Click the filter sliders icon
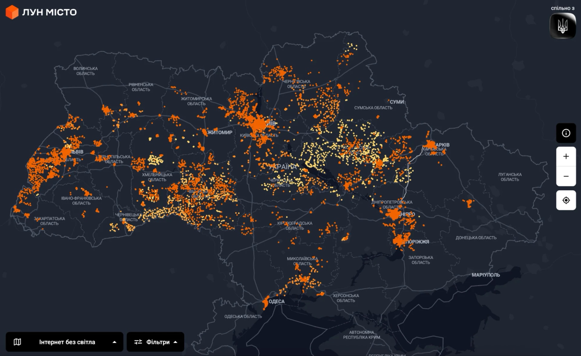Image resolution: width=581 pixels, height=356 pixels. click(138, 342)
